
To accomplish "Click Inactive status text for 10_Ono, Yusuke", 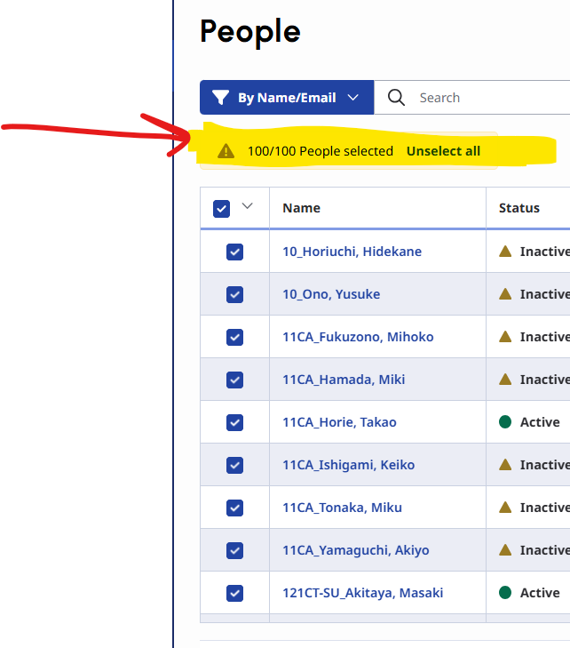I will pos(545,294).
